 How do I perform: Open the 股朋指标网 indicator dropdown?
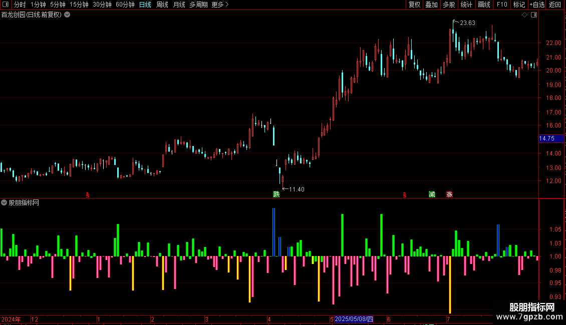coord(4,202)
